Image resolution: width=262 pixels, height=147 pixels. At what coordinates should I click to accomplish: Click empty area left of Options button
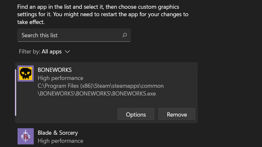[x=67, y=114]
